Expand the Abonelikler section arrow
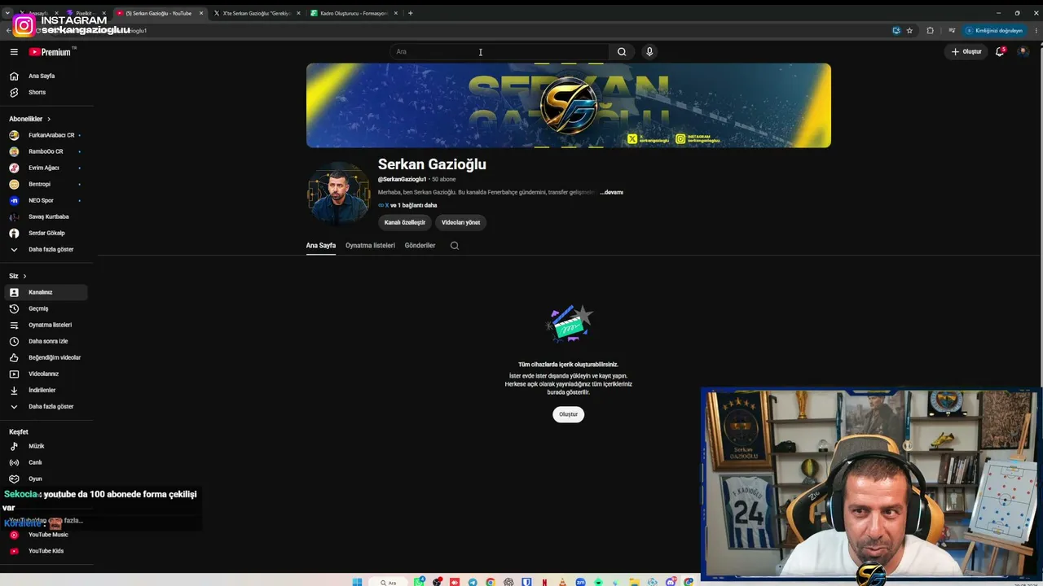 (49, 119)
